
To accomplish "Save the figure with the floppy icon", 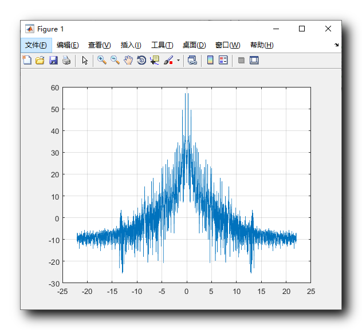I will 53,61.
